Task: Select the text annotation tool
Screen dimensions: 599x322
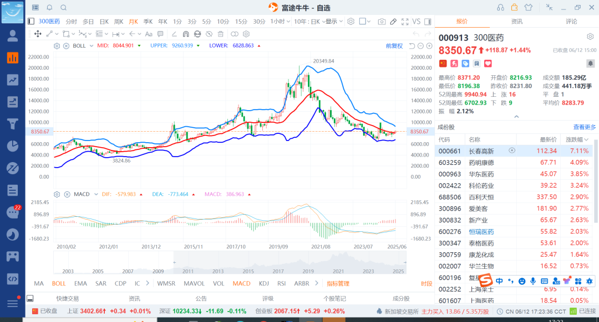Action: coord(149,34)
